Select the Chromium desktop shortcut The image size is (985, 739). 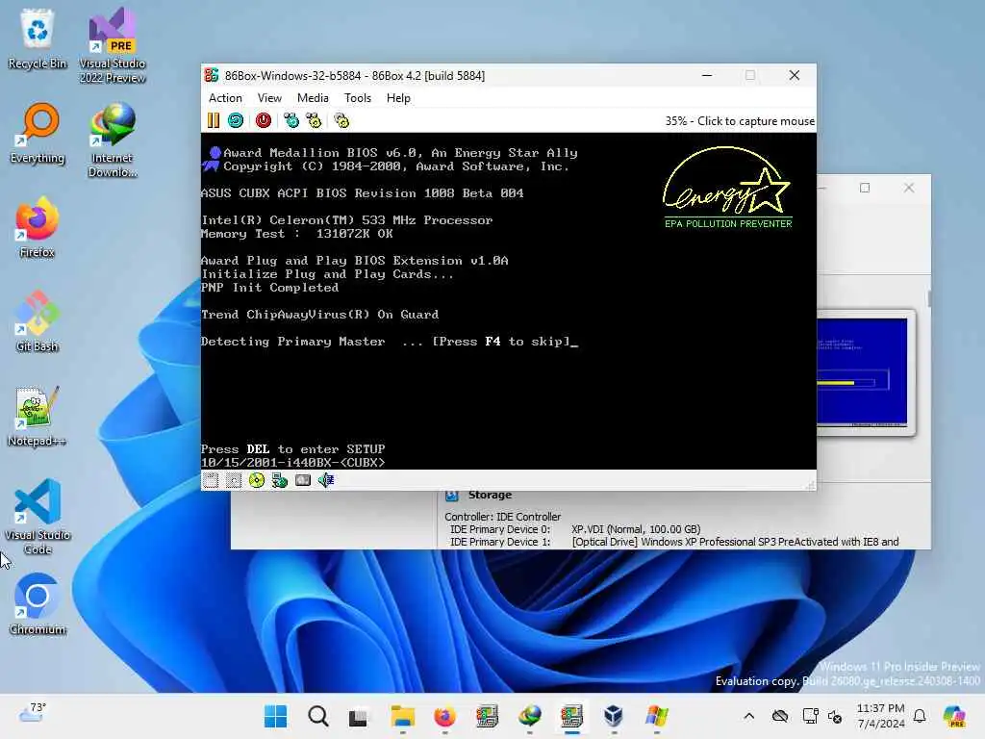tap(38, 604)
